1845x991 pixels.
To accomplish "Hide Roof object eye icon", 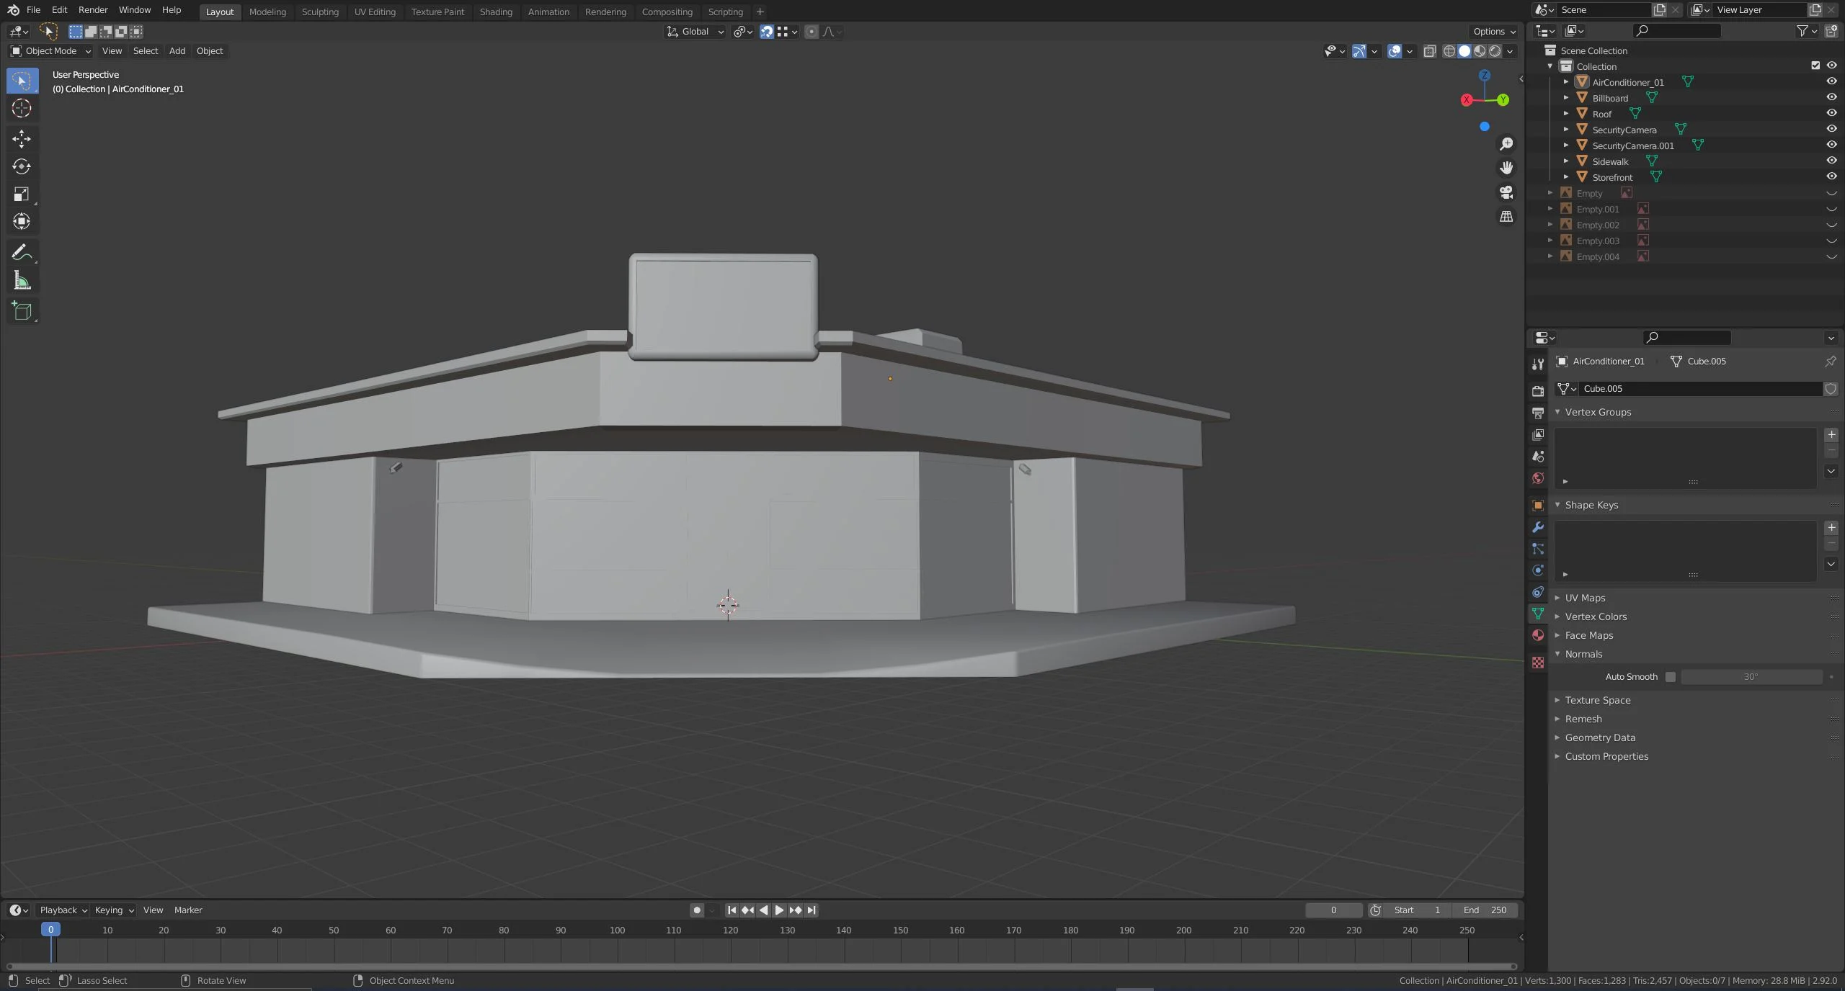I will [1831, 114].
